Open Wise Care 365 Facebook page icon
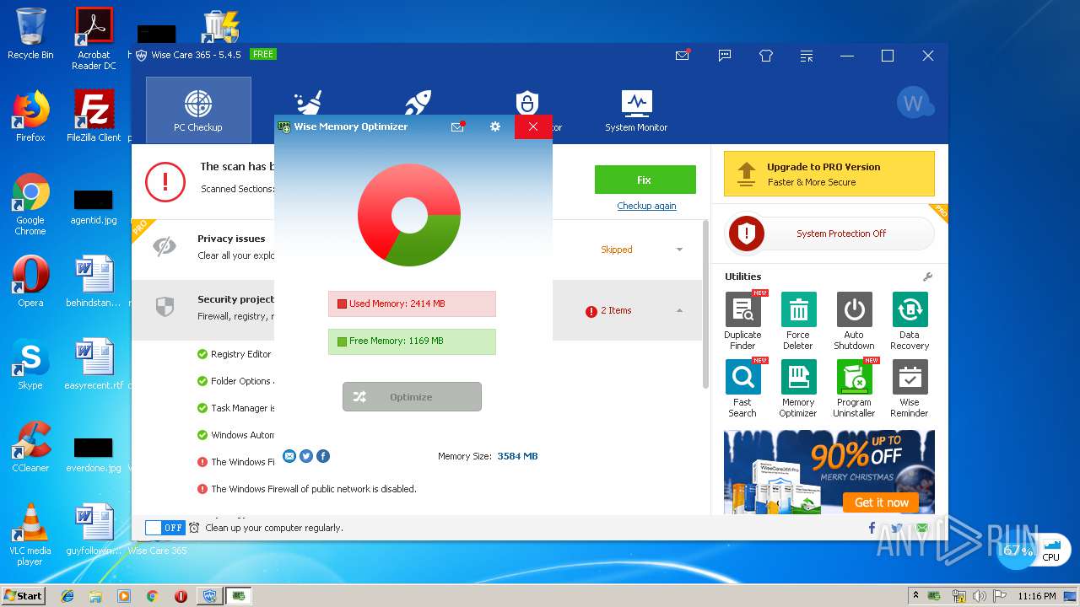1080x607 pixels. 872,528
